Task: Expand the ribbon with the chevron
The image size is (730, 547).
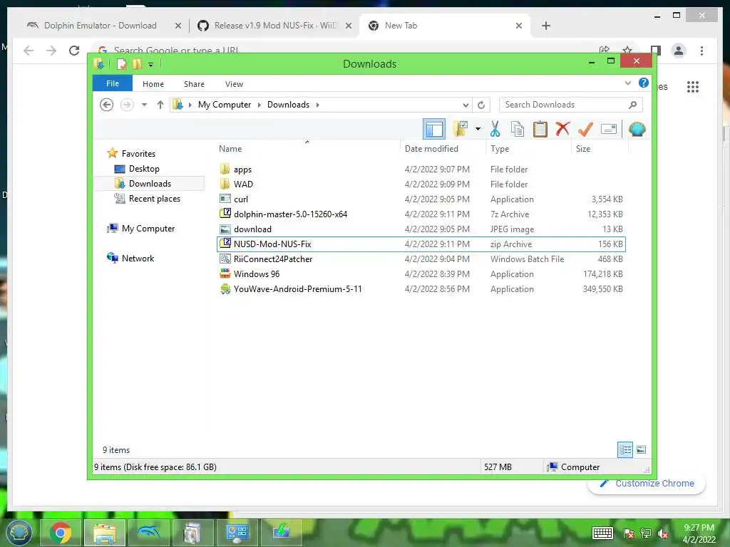Action: point(627,83)
